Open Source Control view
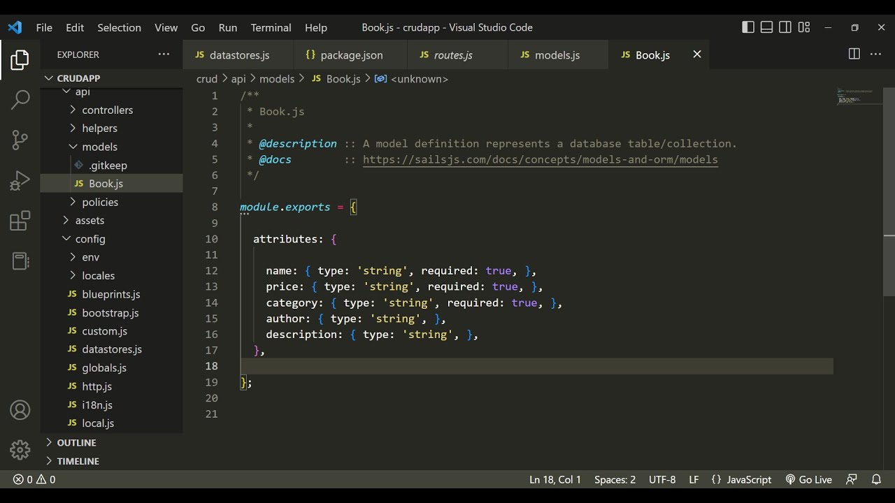 [20, 140]
